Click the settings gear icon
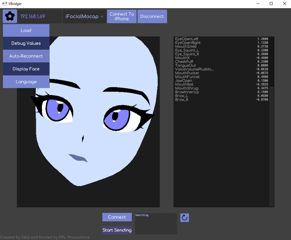Image resolution: width=291 pixels, height=240 pixels. 10,16
